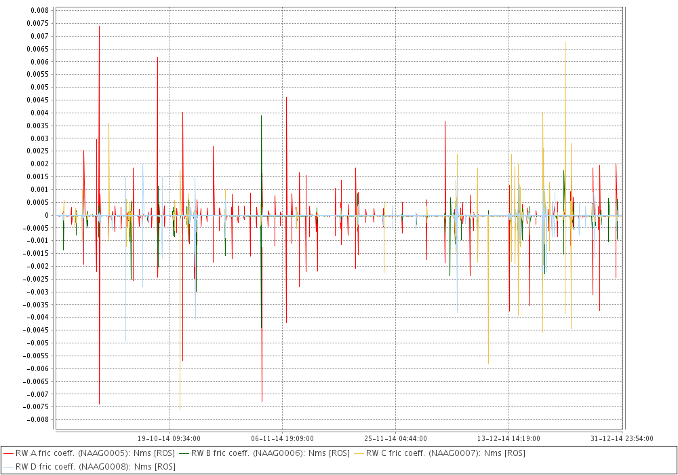
Task: Click x-axis label 13-12-14 14:19:00
Action: [x=509, y=438]
